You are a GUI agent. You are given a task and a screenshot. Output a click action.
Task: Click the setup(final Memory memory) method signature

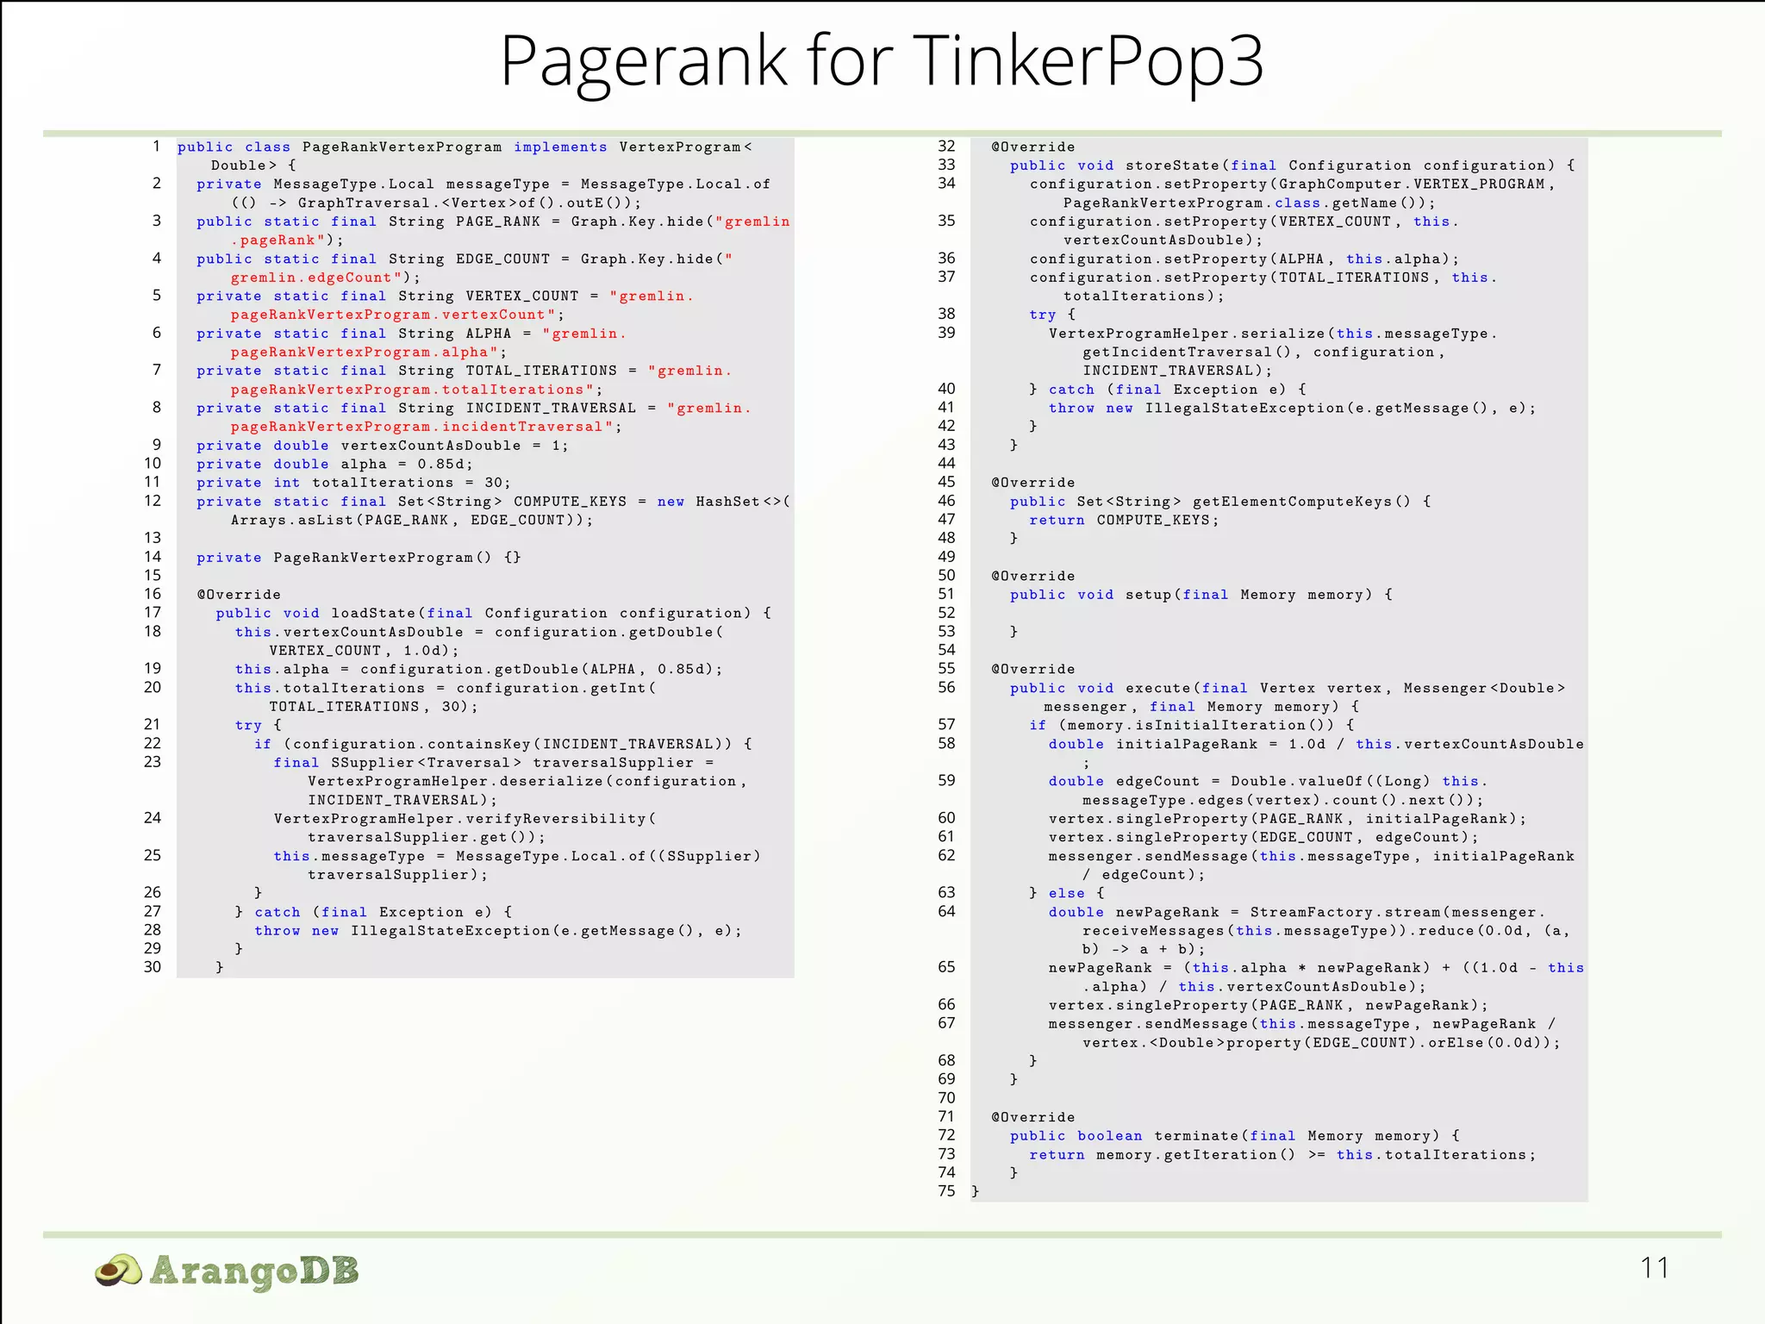point(1201,595)
